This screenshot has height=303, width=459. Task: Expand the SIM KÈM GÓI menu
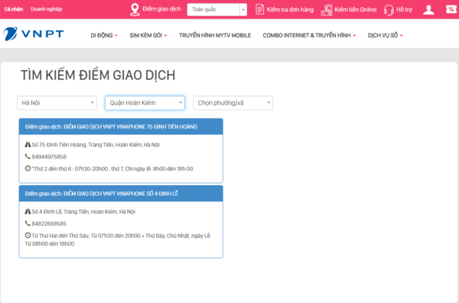tap(148, 35)
